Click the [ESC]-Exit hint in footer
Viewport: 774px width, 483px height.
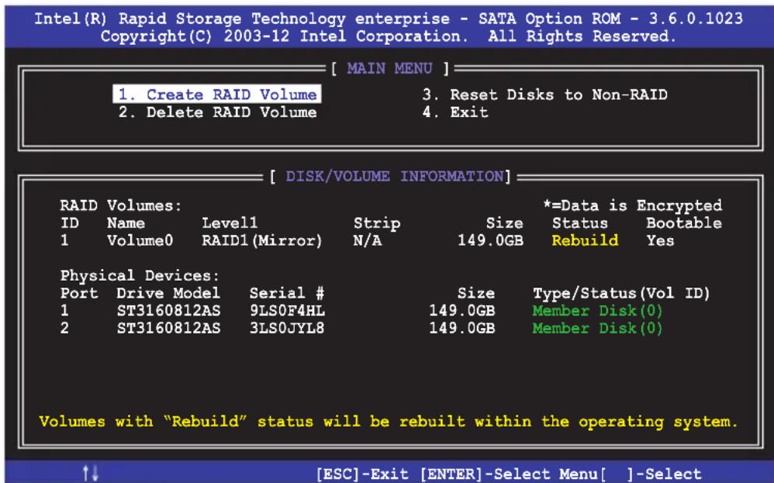(x=362, y=474)
